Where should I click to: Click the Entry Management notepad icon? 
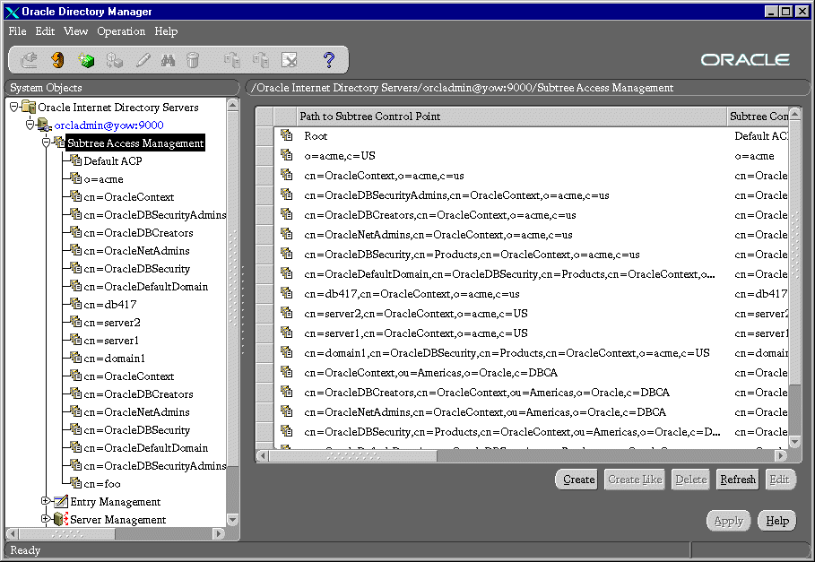[x=61, y=501]
